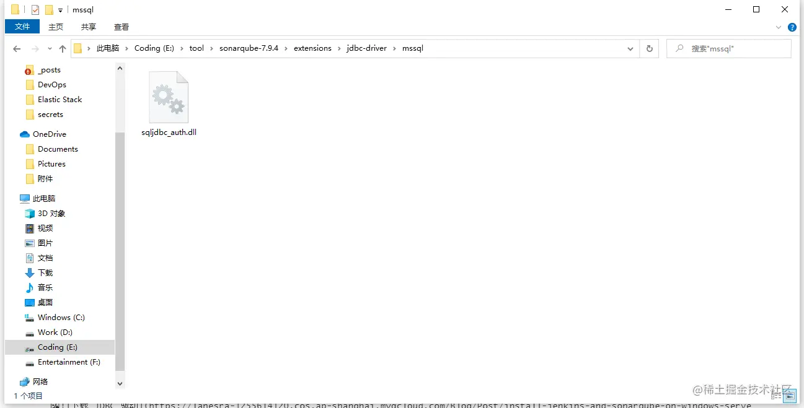Image resolution: width=804 pixels, height=408 pixels.
Task: Select 网络 in the navigation pane
Action: click(x=40, y=382)
